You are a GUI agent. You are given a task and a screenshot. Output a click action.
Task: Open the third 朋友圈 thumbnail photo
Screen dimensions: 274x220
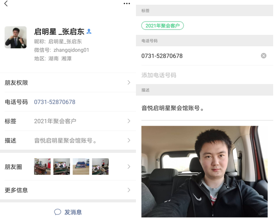[81, 167]
